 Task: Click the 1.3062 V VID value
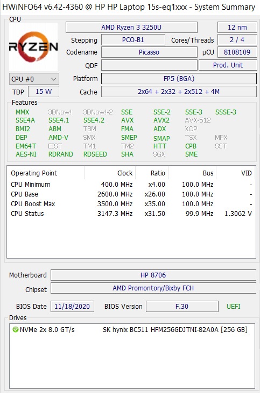pyautogui.click(x=238, y=214)
